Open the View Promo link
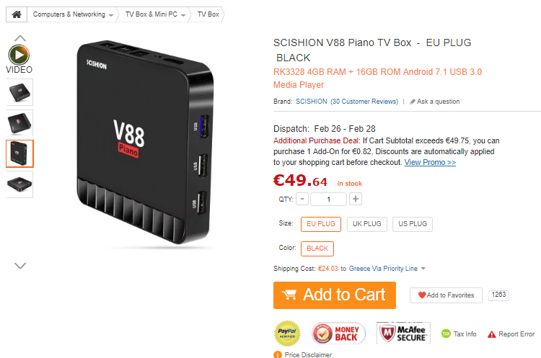The width and height of the screenshot is (541, 358). (x=430, y=162)
